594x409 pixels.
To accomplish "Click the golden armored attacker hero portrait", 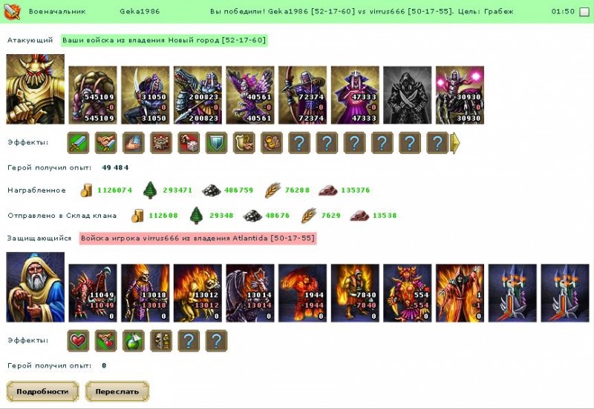I will coord(35,89).
